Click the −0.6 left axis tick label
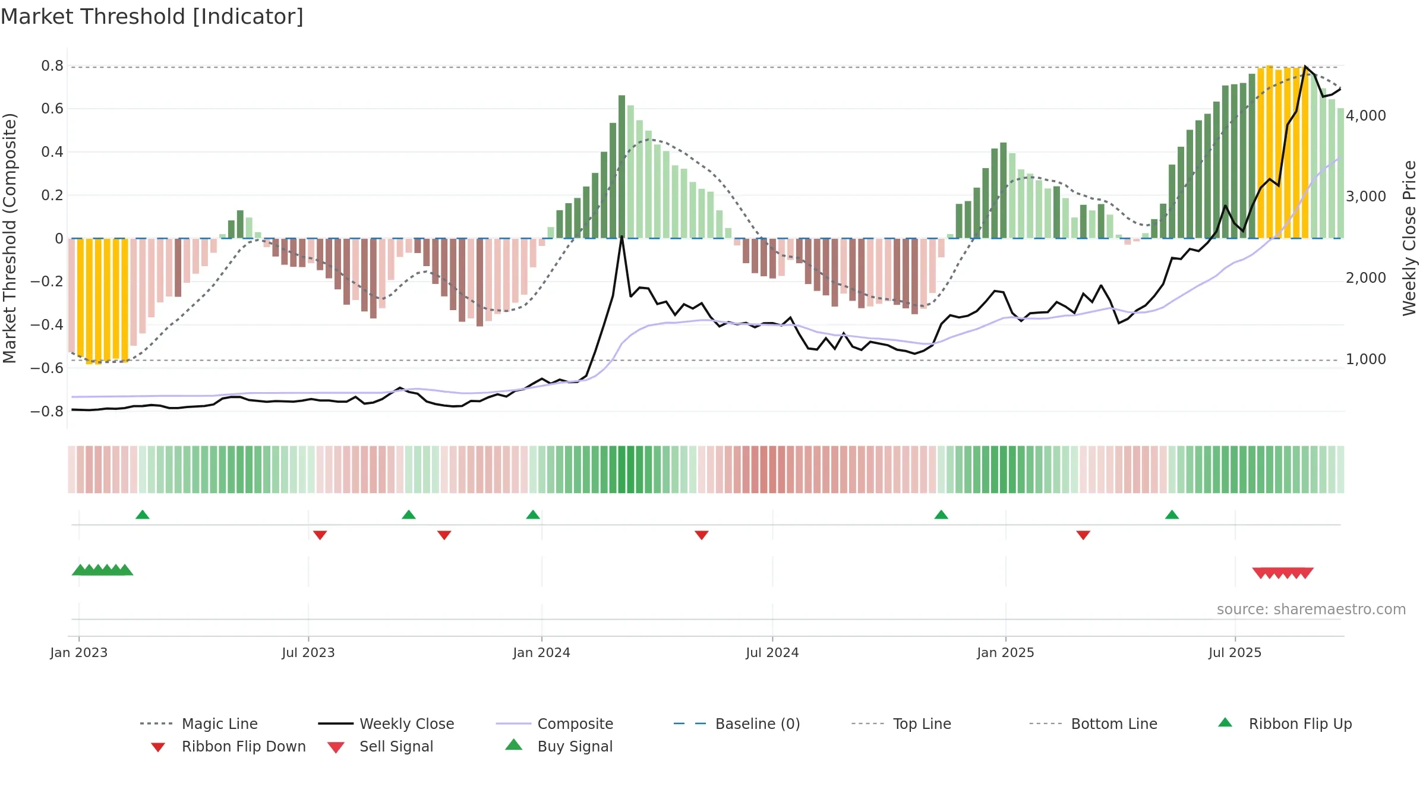Viewport: 1426px width, 802px height. click(x=47, y=368)
